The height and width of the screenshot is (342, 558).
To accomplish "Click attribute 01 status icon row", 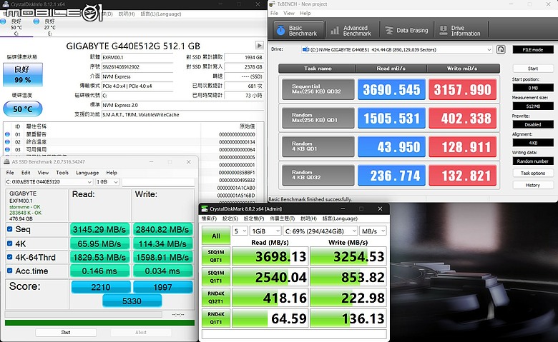I will 7,134.
